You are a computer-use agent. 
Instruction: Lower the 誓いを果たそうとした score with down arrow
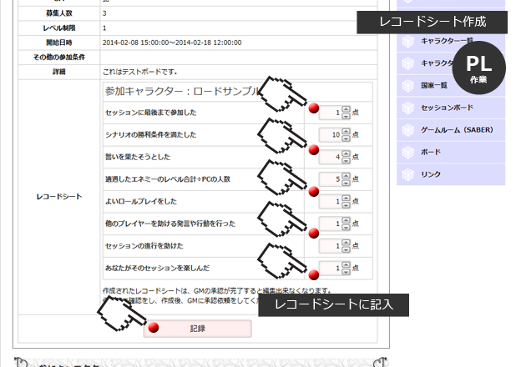coord(346,160)
